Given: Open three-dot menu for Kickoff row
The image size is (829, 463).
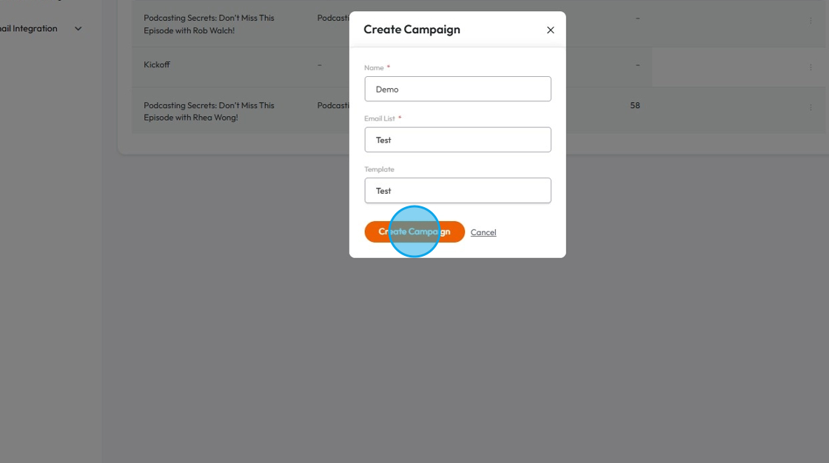Looking at the screenshot, I should pyautogui.click(x=810, y=67).
